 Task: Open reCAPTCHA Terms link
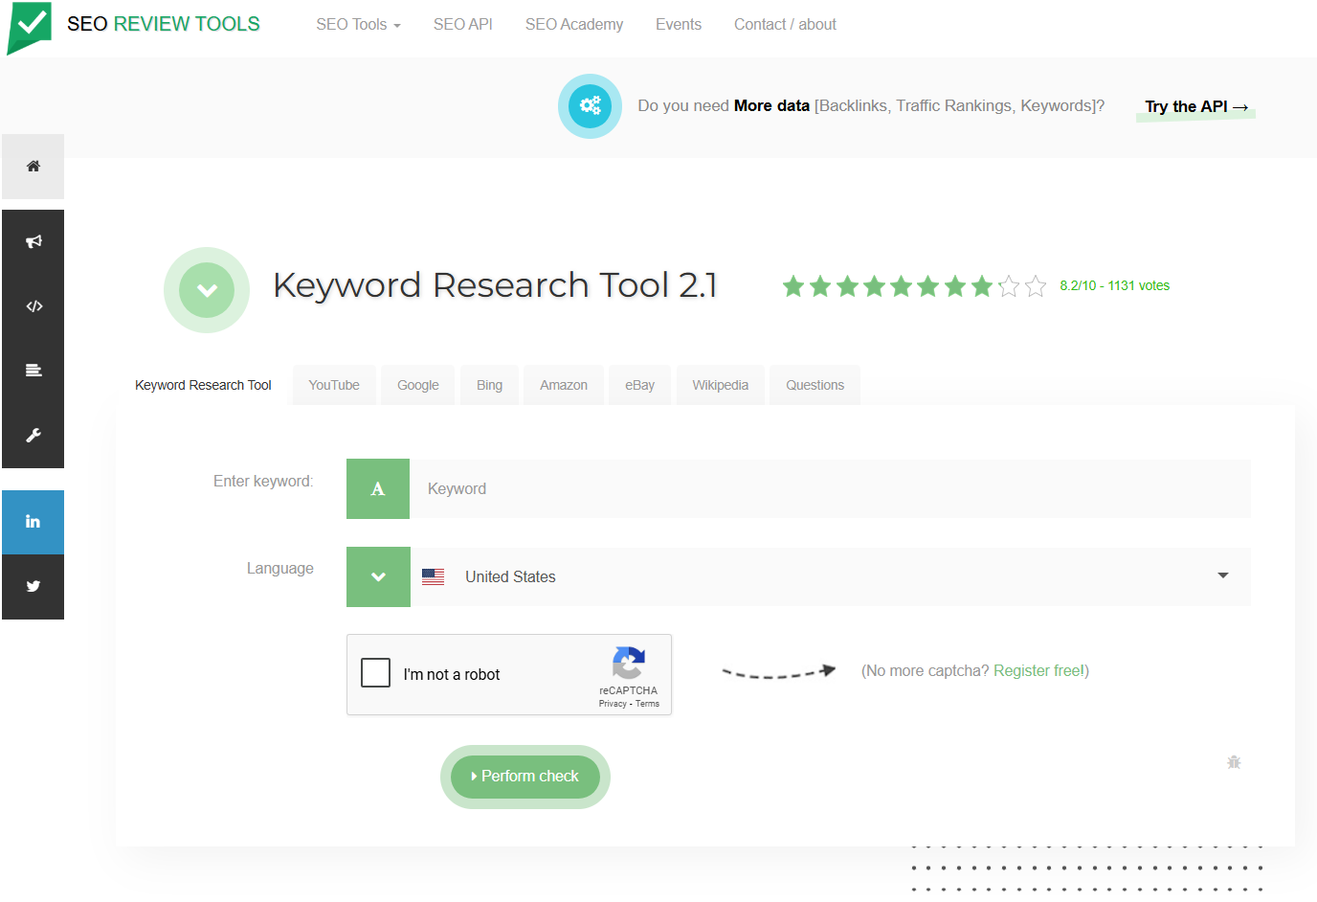pos(647,704)
